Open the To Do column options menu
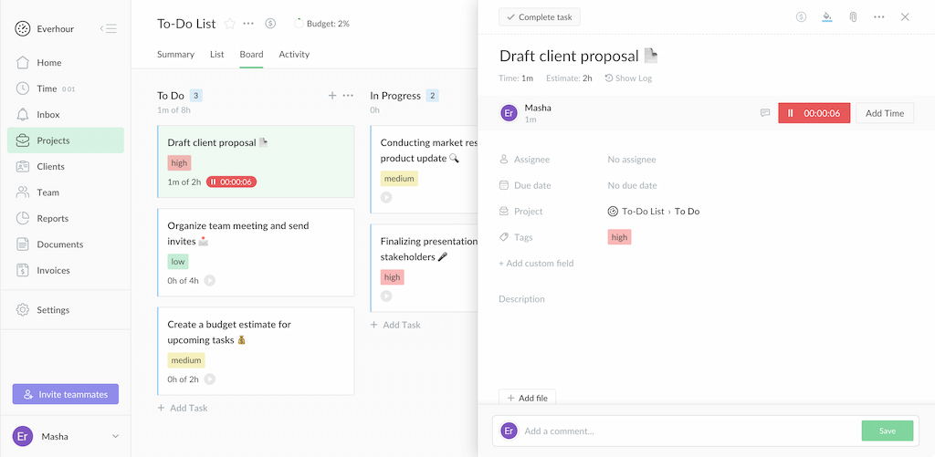The height and width of the screenshot is (457, 935). [348, 96]
